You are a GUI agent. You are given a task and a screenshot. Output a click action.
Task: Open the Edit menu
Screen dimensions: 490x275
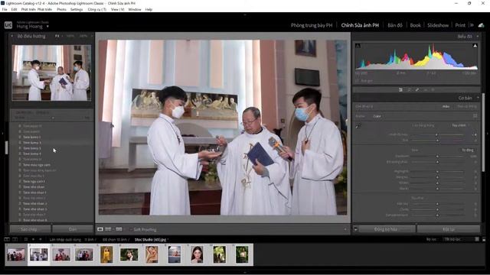[14, 10]
